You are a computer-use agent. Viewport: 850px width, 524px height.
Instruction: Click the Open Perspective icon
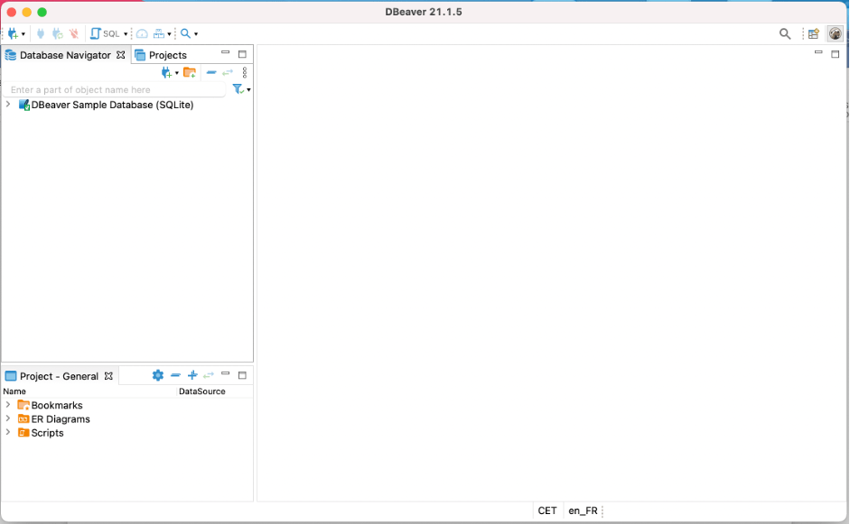pos(814,33)
